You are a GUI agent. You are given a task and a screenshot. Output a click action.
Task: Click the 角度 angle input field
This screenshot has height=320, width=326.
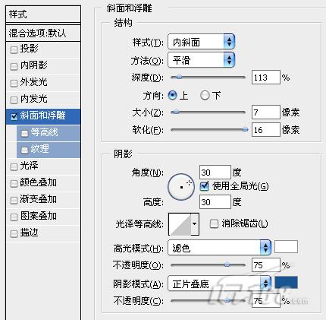[x=215, y=173]
